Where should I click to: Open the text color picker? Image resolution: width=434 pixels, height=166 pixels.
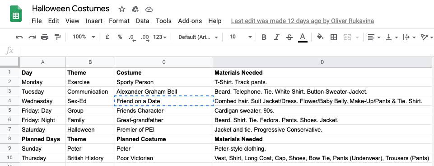(x=303, y=38)
